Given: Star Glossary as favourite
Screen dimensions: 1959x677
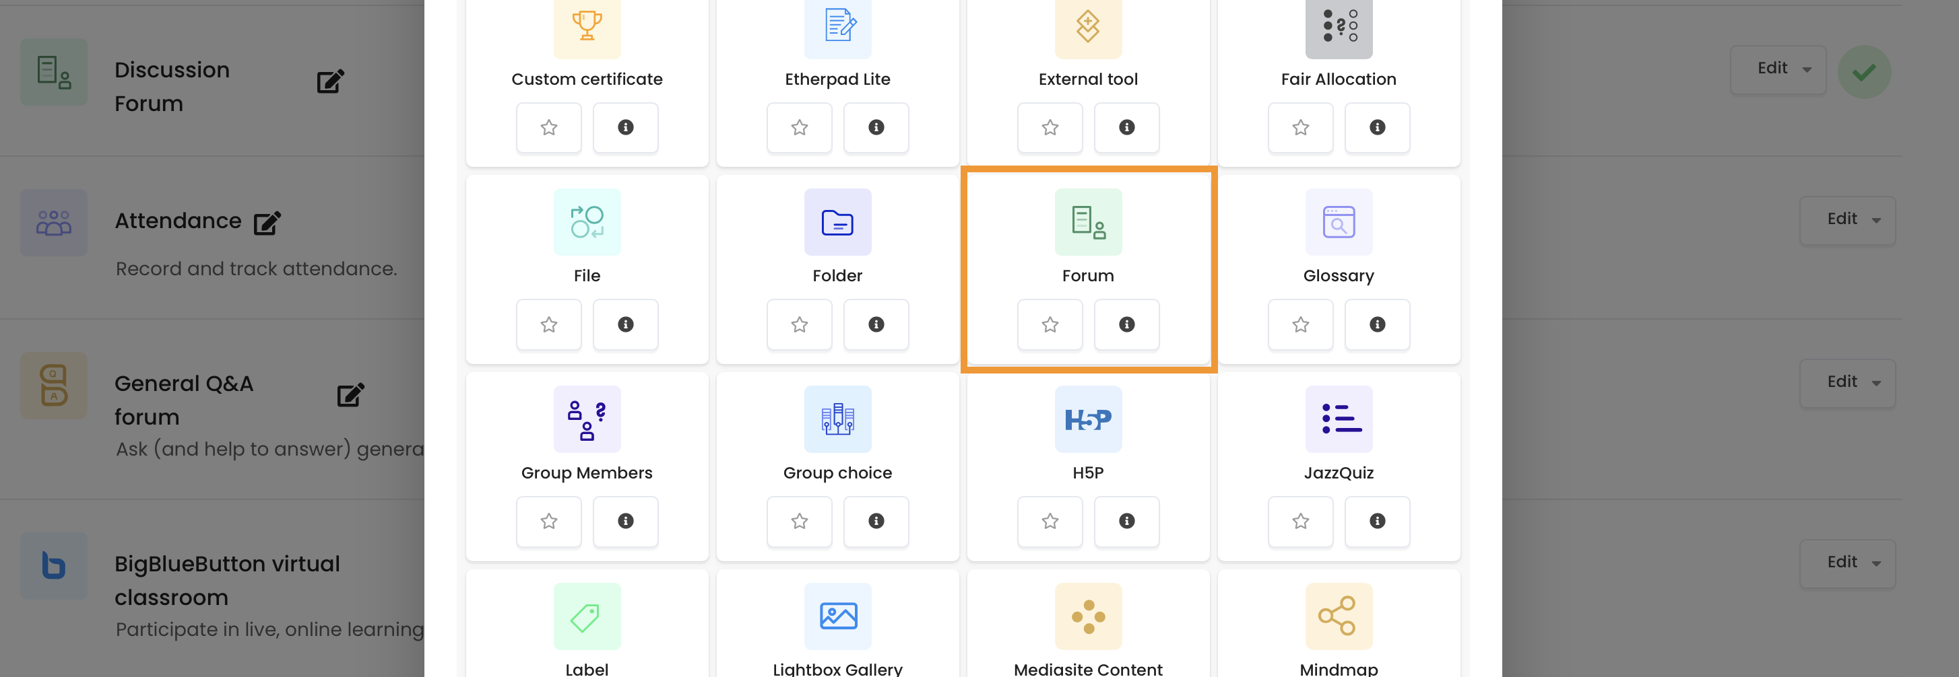Looking at the screenshot, I should tap(1300, 324).
